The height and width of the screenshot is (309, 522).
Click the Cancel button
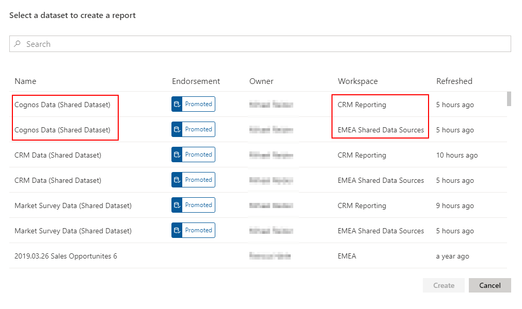489,285
